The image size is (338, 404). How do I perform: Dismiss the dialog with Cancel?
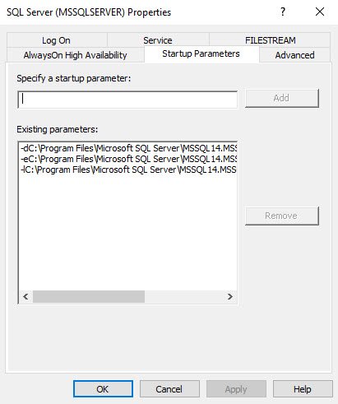point(169,389)
